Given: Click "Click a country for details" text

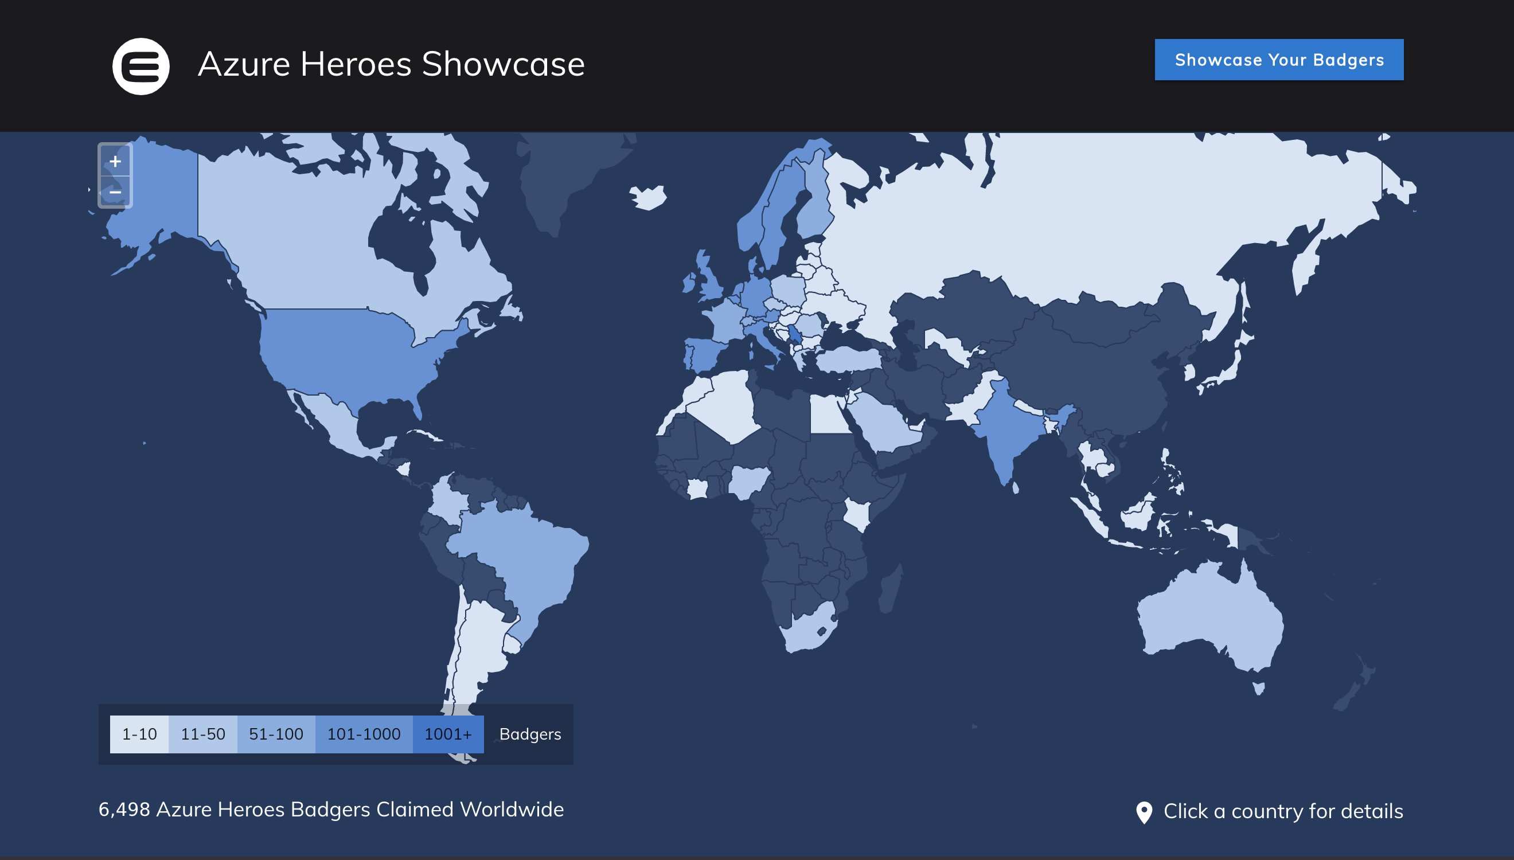Looking at the screenshot, I should click(1283, 811).
